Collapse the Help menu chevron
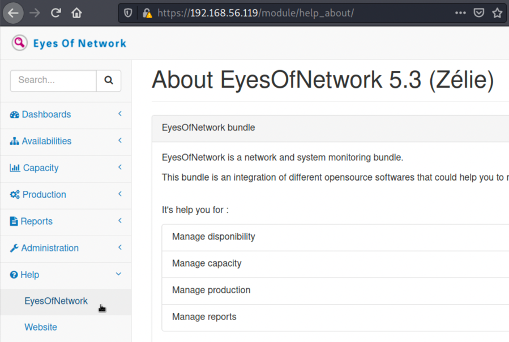509x342 pixels. (x=118, y=274)
